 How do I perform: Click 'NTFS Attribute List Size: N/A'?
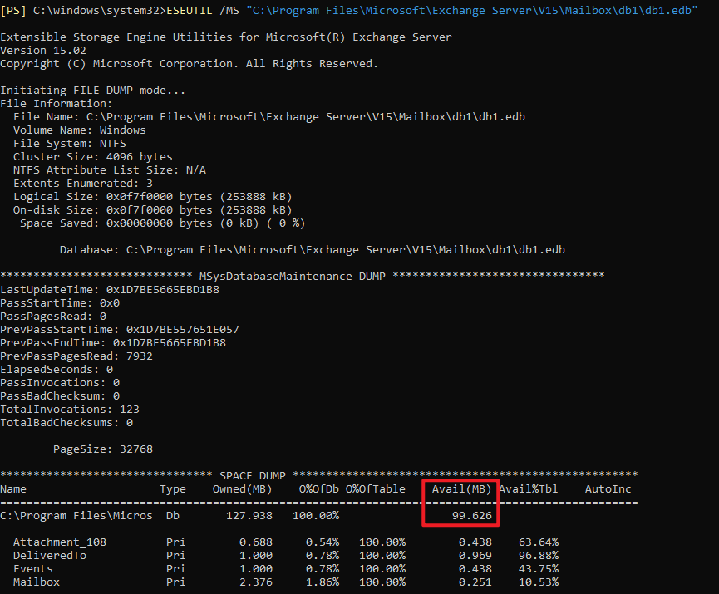click(x=110, y=170)
